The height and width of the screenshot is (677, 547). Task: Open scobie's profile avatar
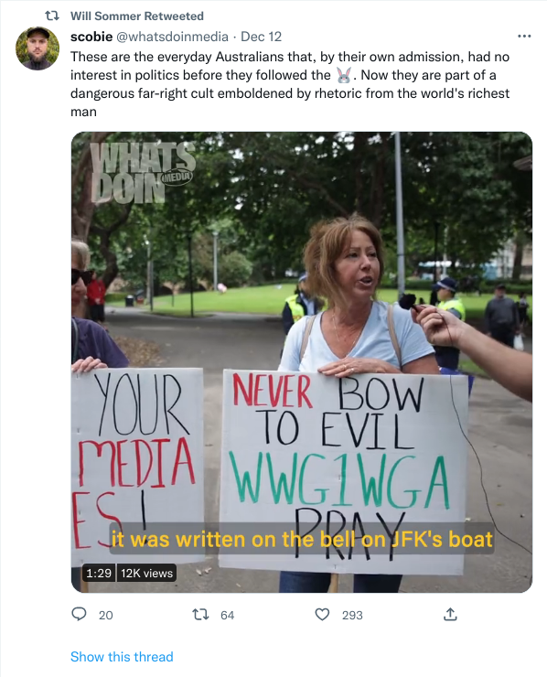38,48
